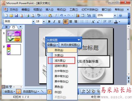
Task: Open the Font Color dropdown arrow
Action: pyautogui.click(x=119, y=21)
